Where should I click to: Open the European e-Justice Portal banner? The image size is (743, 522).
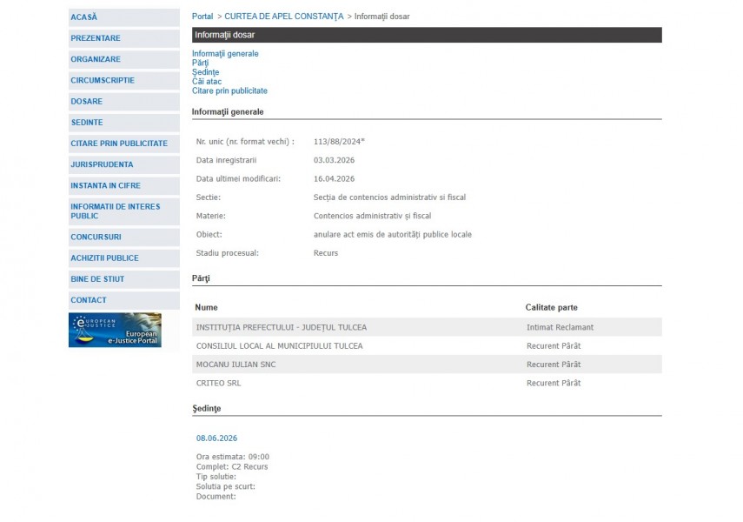click(115, 330)
